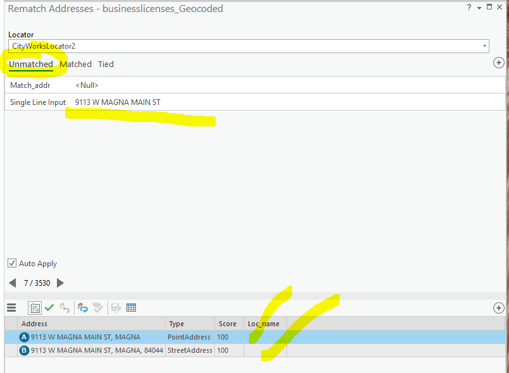Screen dimensions: 509x373
Task: Select the candidate comparison icon beside rematch
Action: (97, 307)
